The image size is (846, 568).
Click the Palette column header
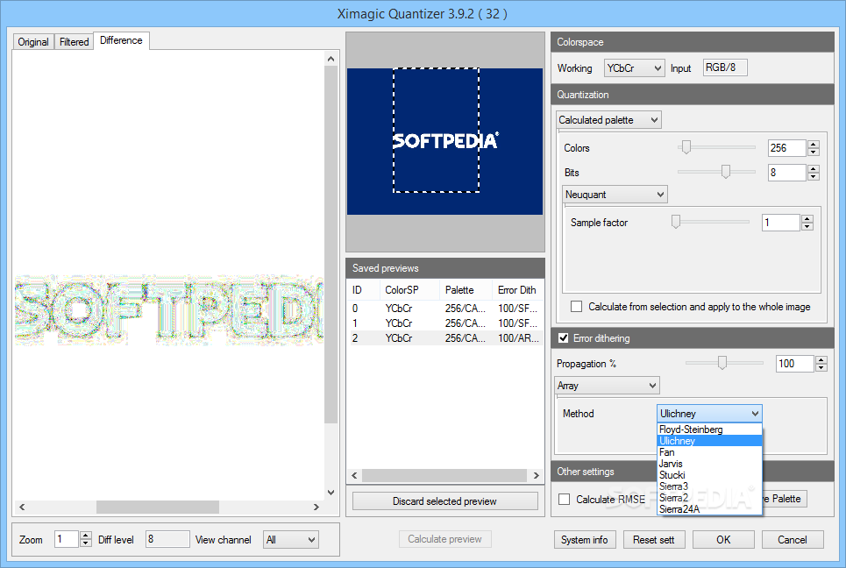466,289
